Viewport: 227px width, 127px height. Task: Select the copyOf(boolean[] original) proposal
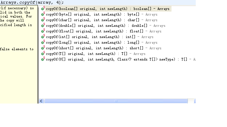[108, 9]
